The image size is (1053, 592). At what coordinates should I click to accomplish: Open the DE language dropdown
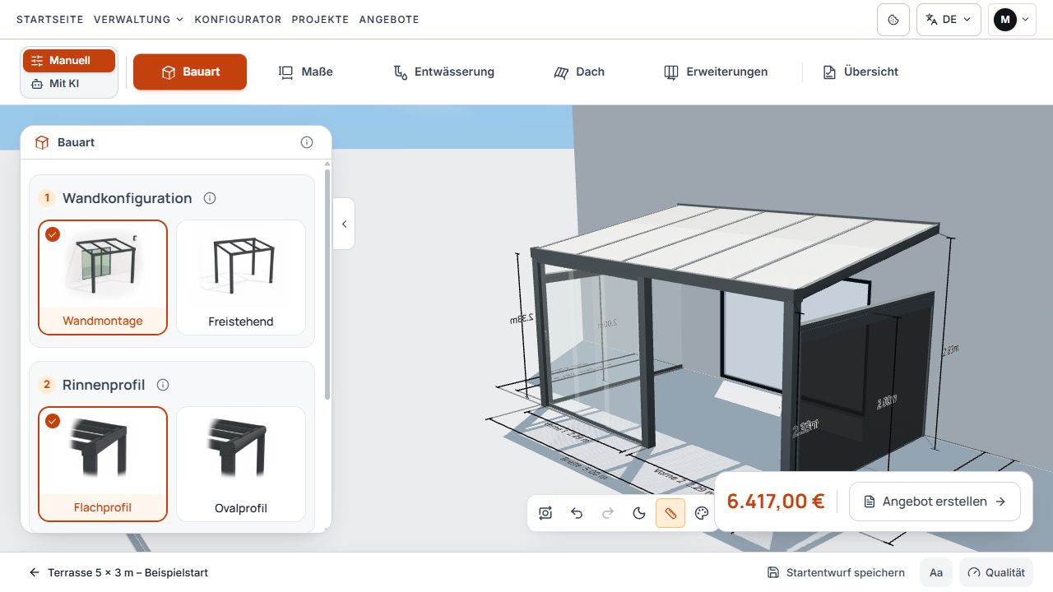(949, 20)
